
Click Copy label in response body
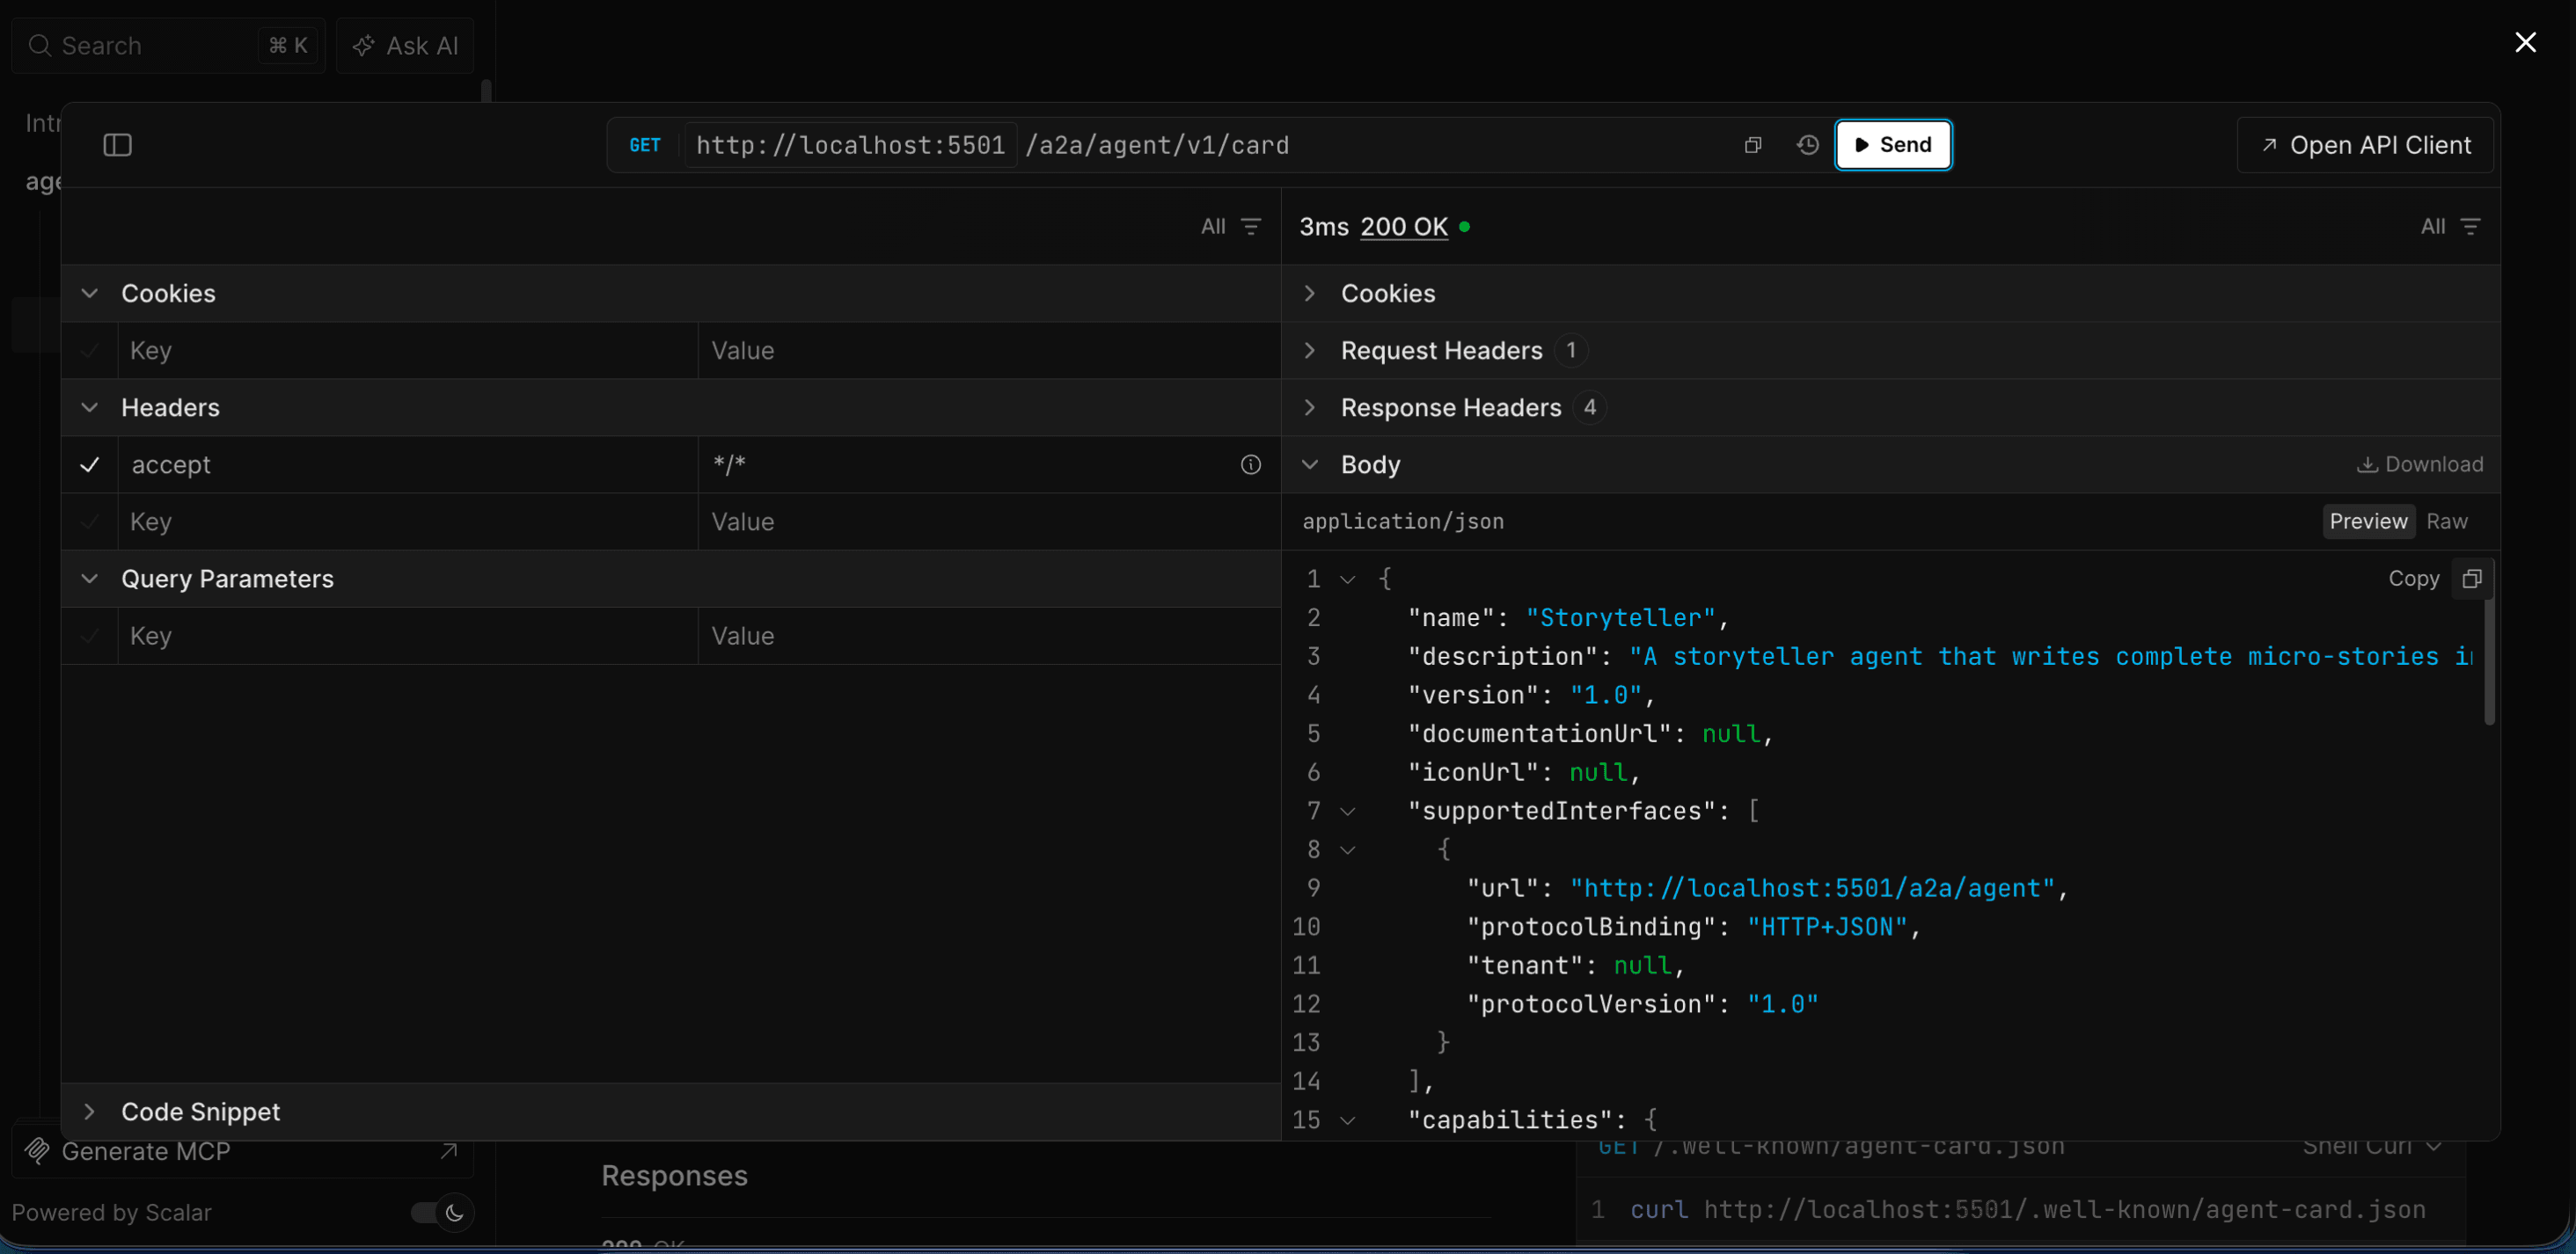pyautogui.click(x=2414, y=579)
